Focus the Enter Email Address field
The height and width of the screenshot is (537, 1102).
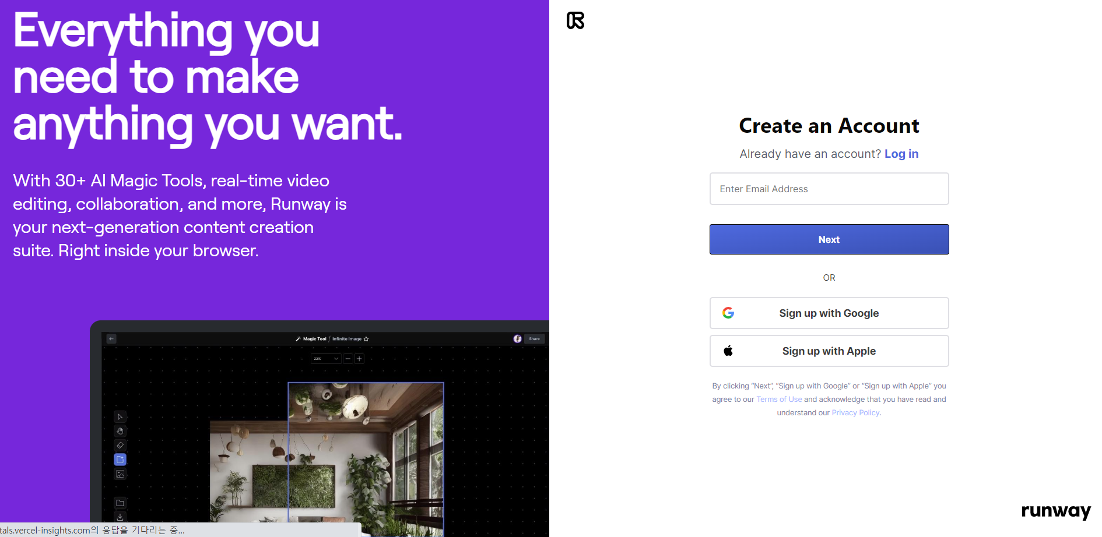click(829, 189)
